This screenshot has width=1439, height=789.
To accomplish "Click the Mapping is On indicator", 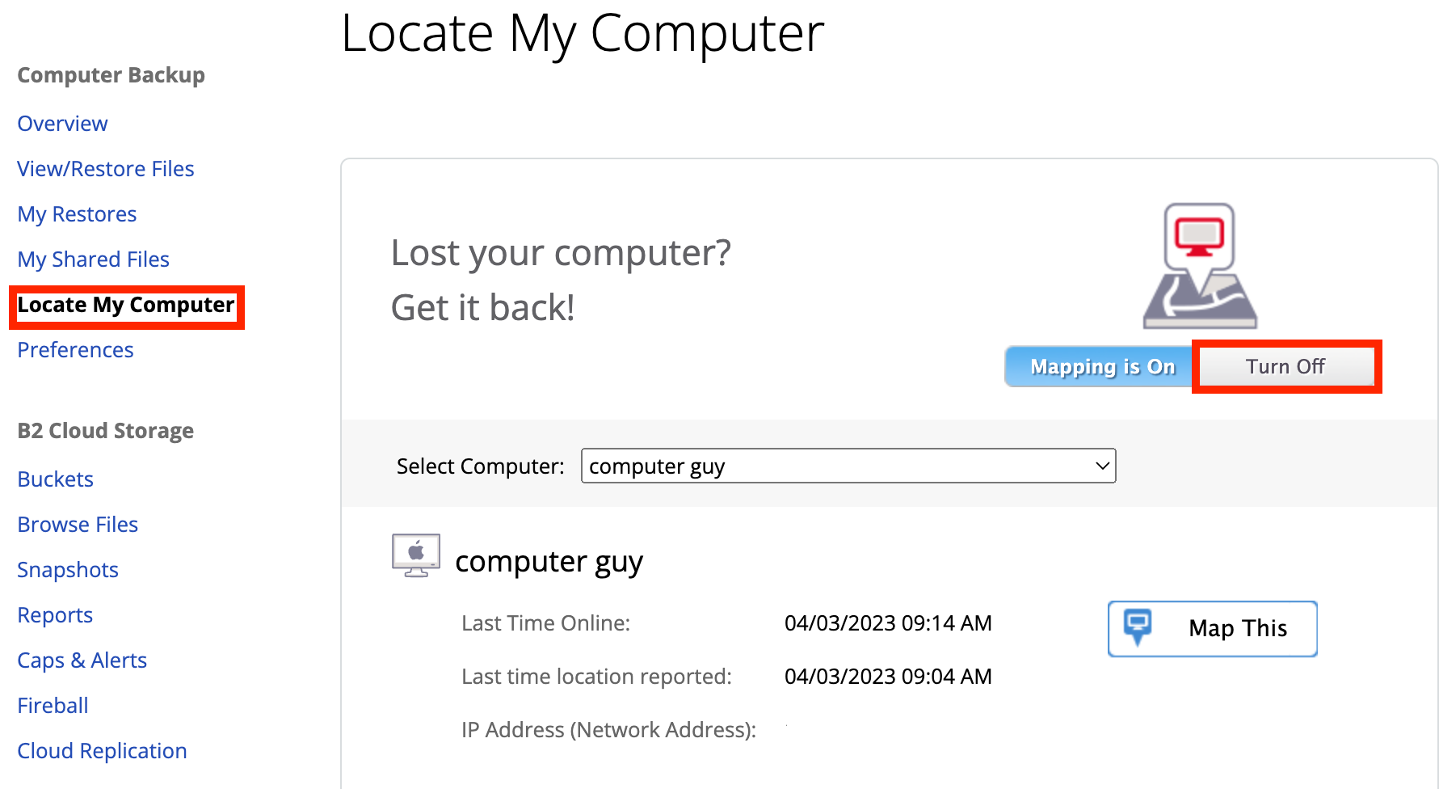I will [x=1100, y=367].
